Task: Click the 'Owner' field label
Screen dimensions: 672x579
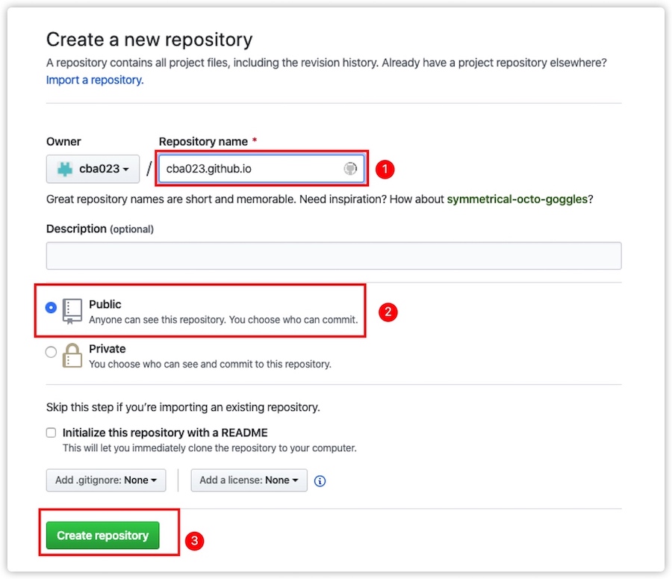Action: pyautogui.click(x=63, y=141)
